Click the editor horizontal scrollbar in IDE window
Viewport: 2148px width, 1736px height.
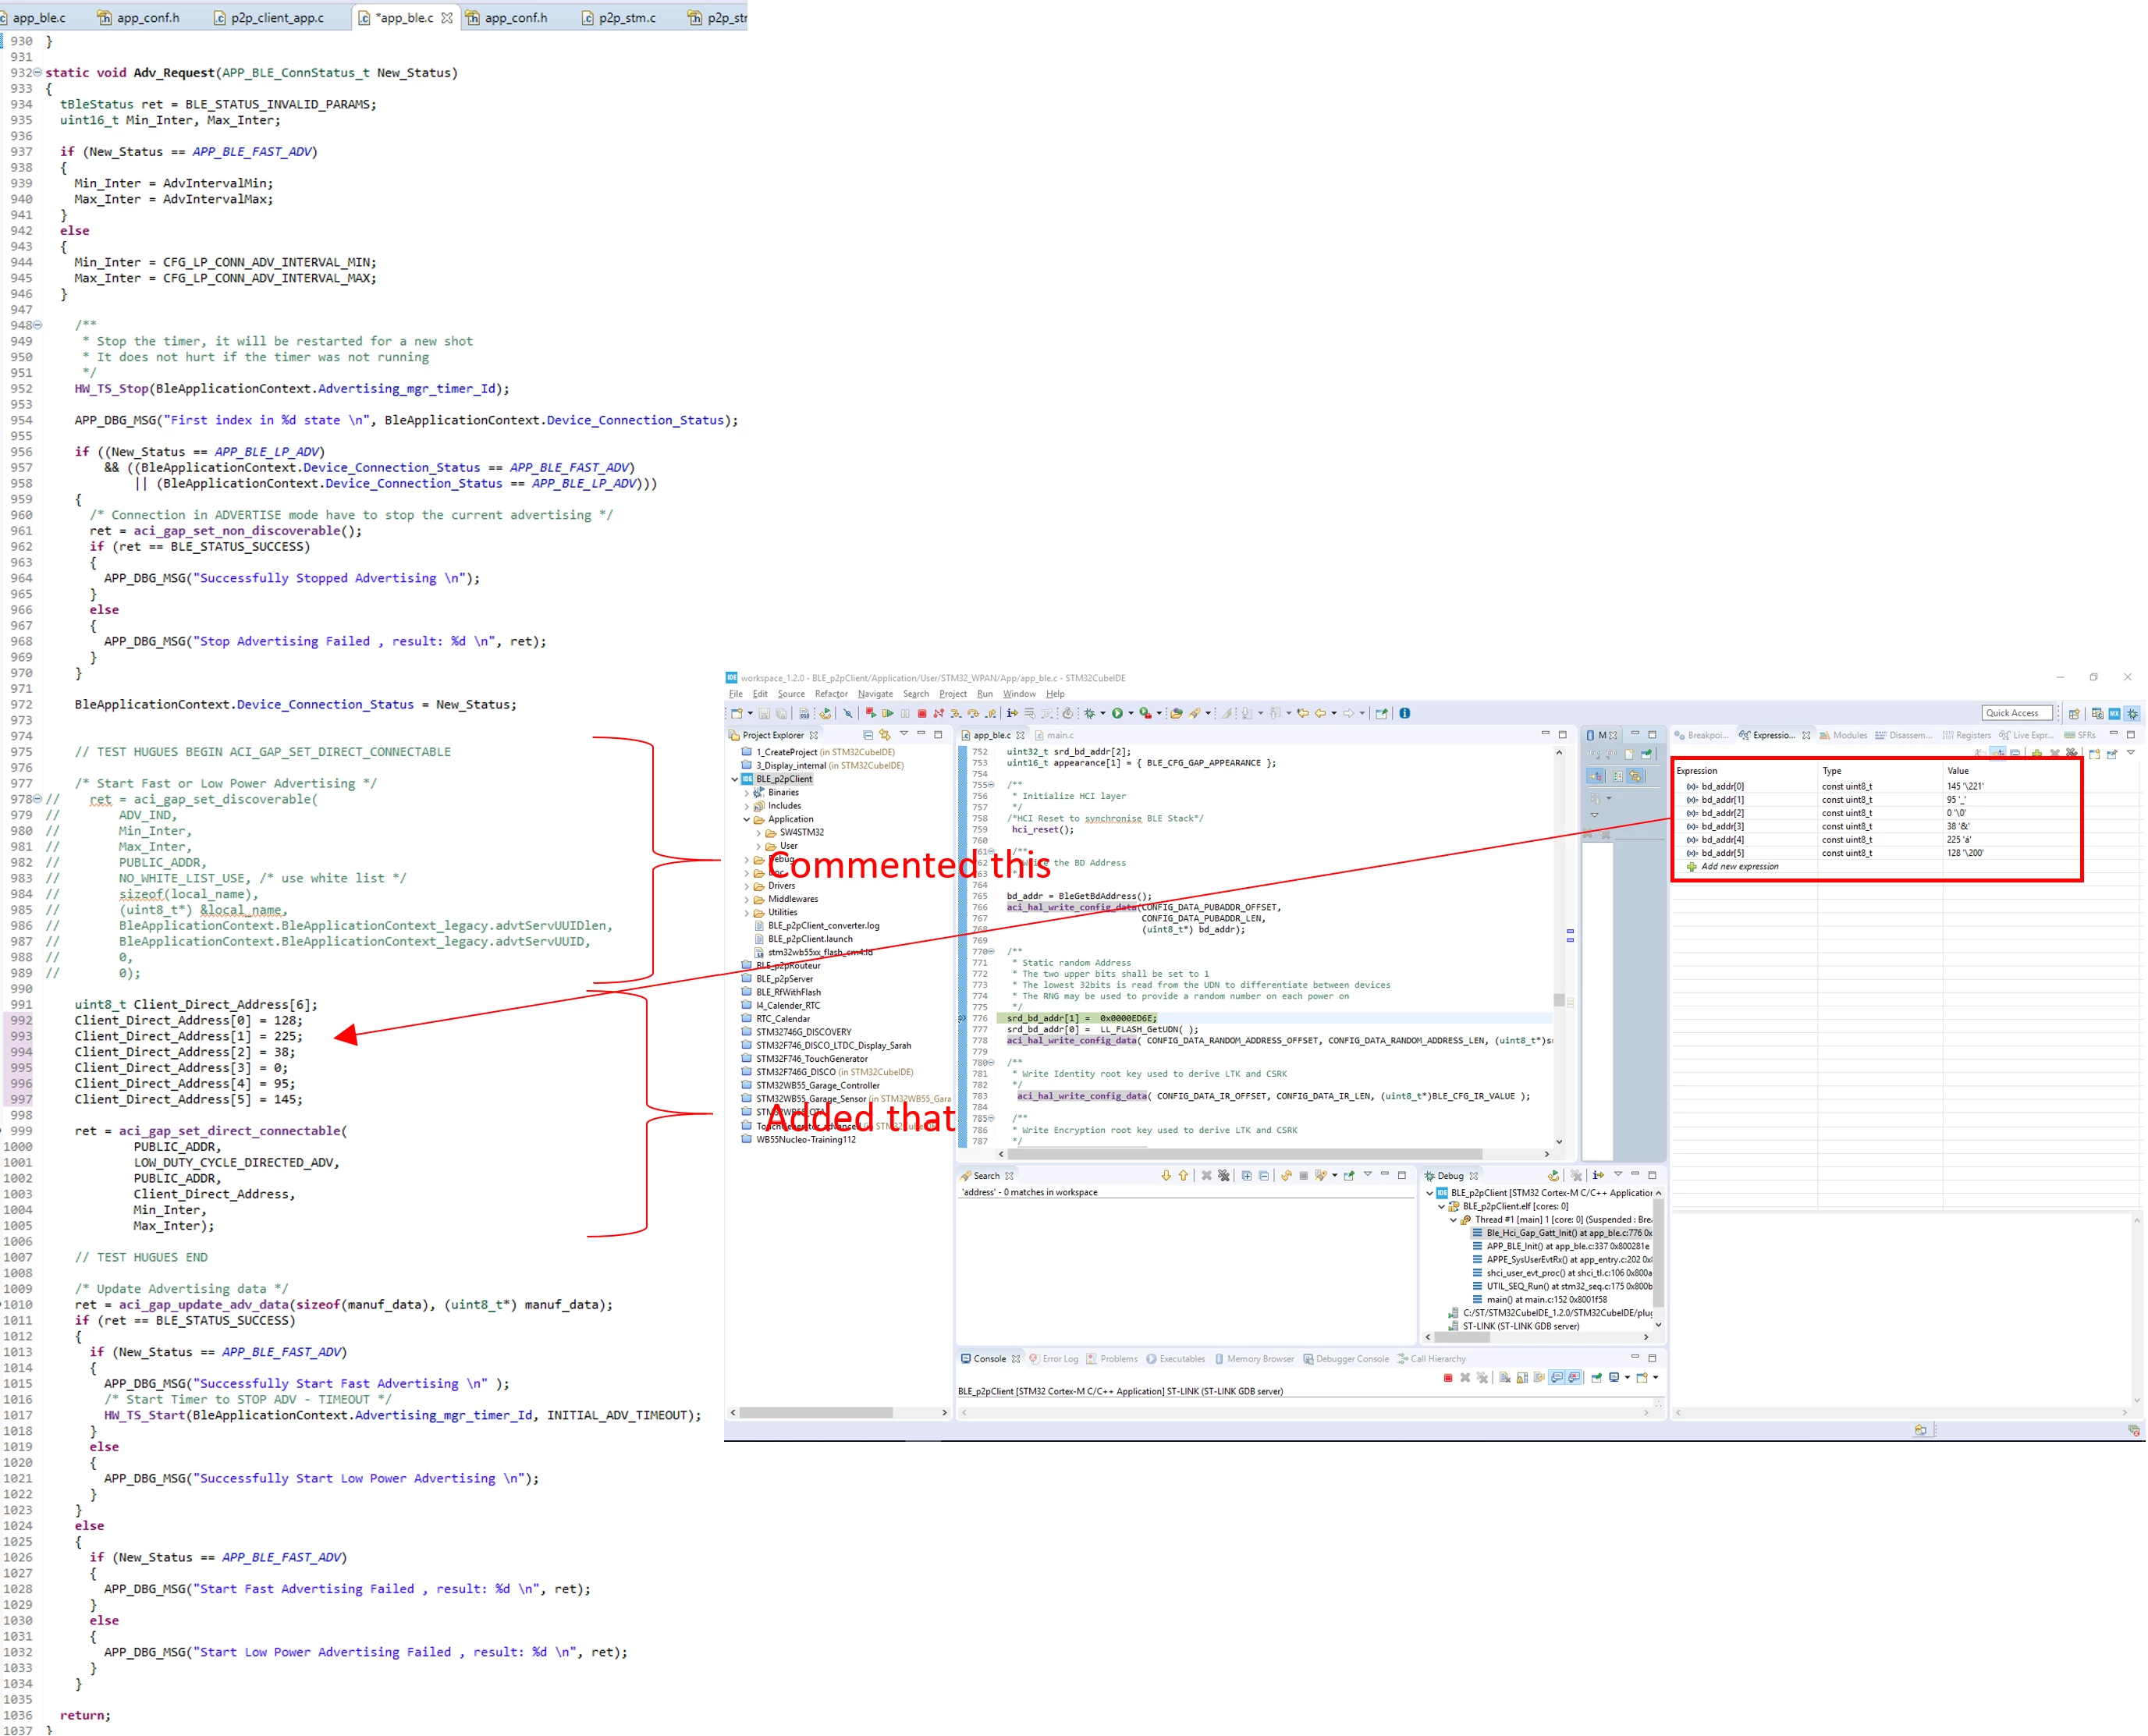click(x=1244, y=1155)
